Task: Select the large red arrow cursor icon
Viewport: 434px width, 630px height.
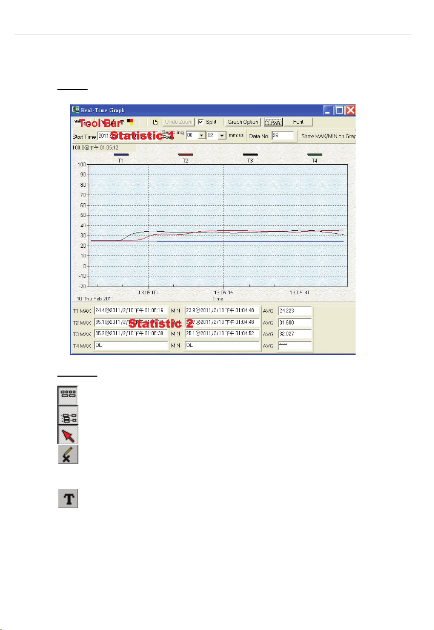Action: click(x=68, y=435)
